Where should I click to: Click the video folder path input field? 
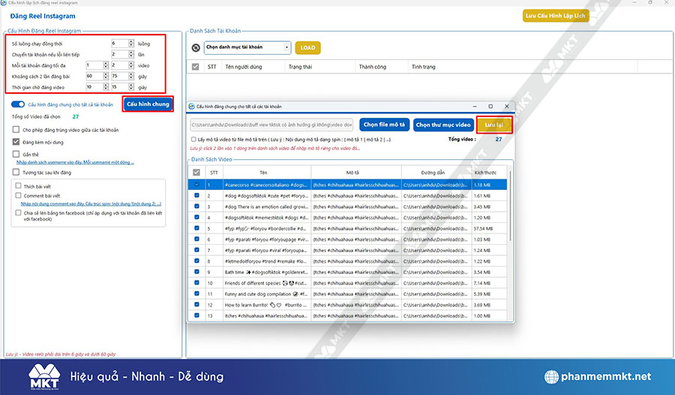(271, 125)
